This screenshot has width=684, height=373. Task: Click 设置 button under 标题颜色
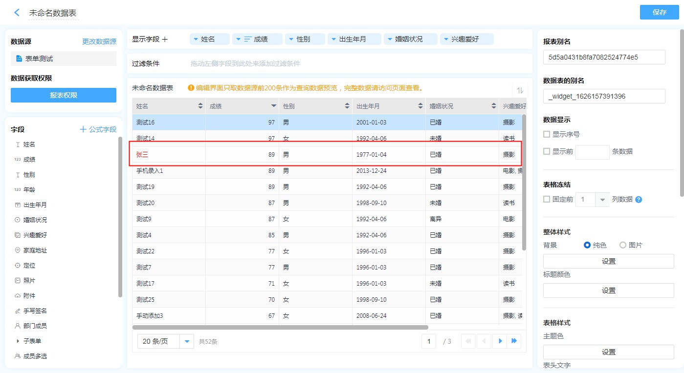point(608,290)
